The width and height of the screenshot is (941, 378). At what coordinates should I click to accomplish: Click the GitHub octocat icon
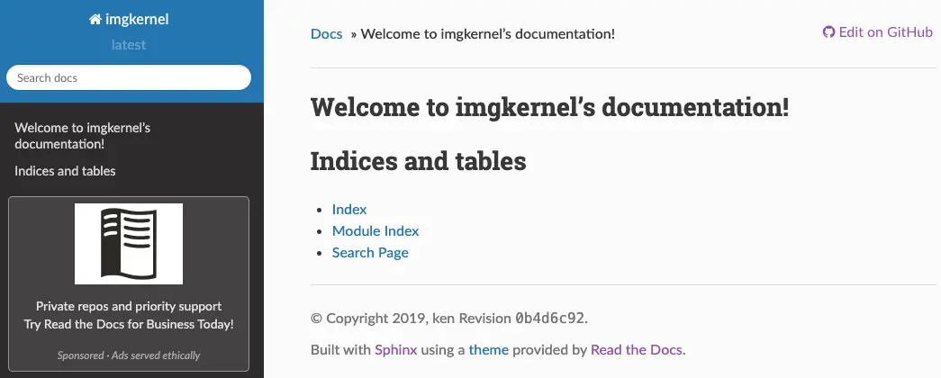(828, 32)
